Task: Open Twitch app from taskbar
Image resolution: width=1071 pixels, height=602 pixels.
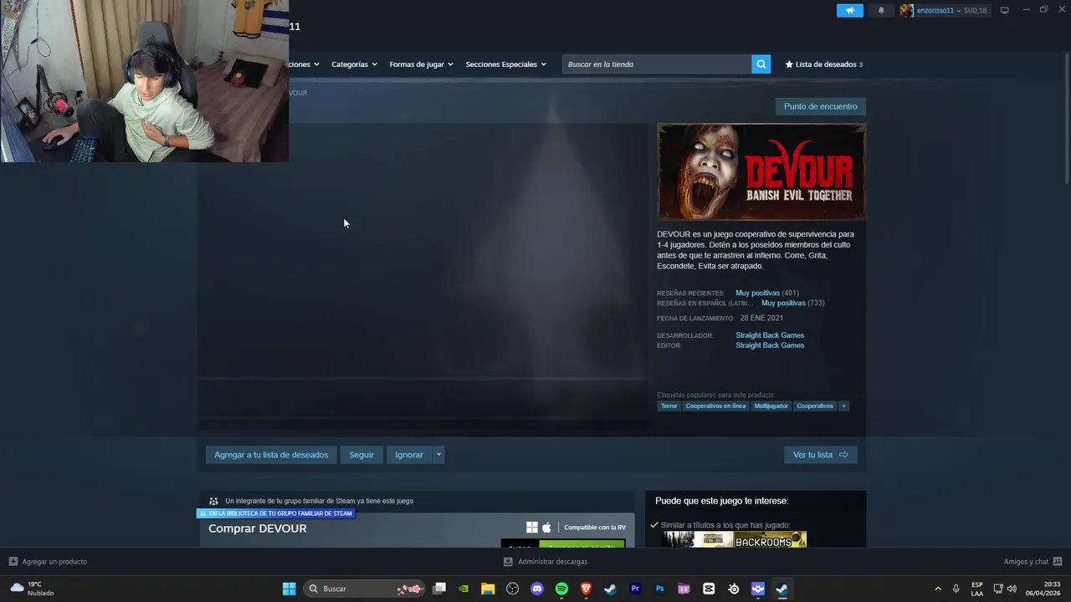Action: pos(684,589)
